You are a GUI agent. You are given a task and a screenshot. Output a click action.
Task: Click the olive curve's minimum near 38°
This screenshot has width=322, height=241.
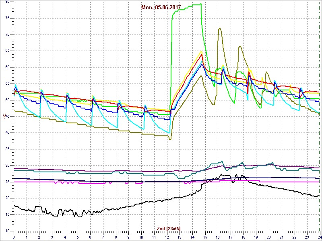[x=170, y=139]
